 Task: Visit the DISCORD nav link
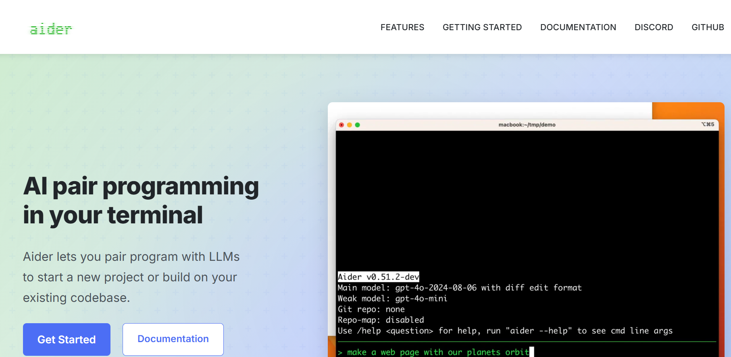click(654, 27)
